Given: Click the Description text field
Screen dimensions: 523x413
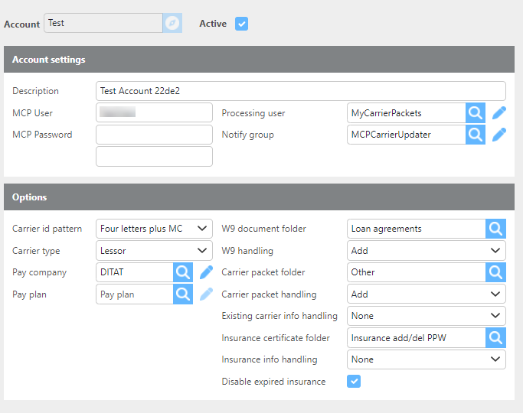Looking at the screenshot, I should pos(300,91).
